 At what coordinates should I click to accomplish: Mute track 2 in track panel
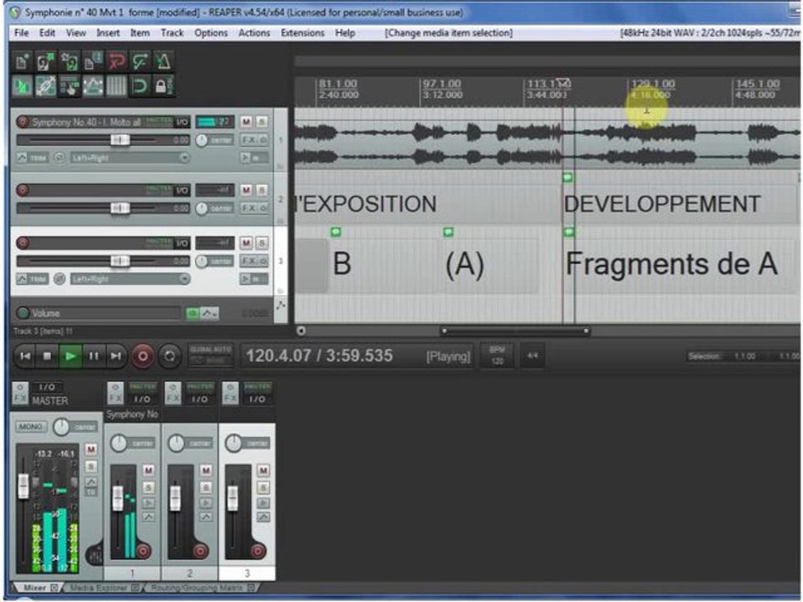click(246, 191)
